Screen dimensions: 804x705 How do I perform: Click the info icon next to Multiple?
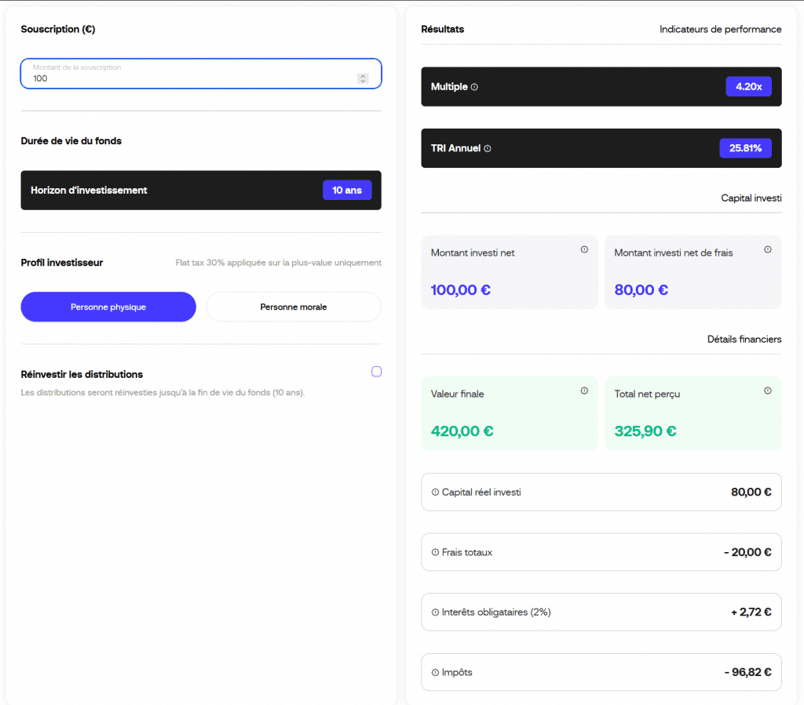tap(474, 87)
